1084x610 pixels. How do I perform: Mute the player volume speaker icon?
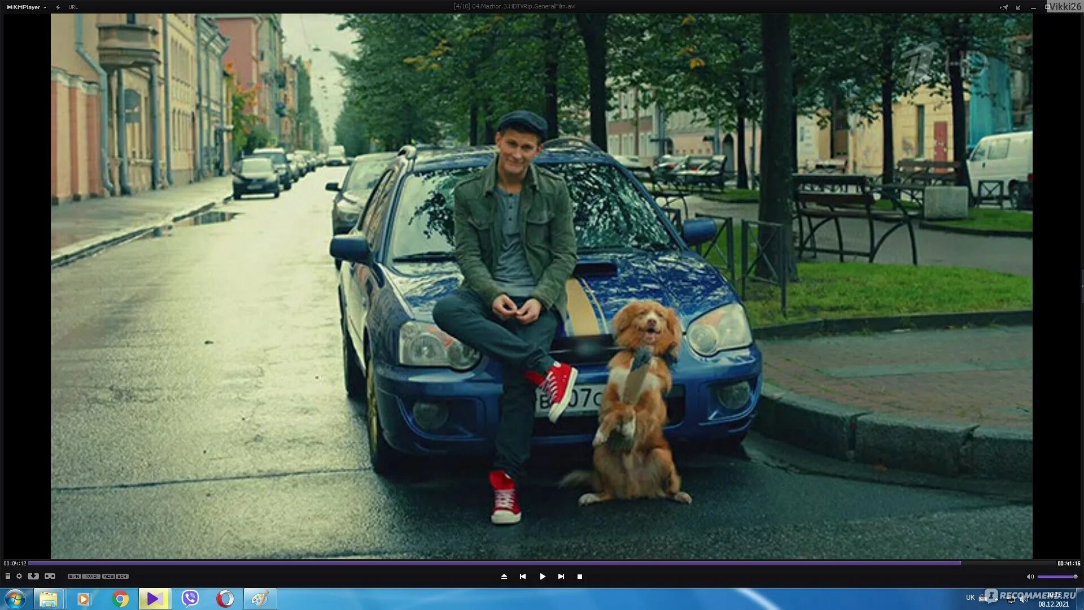pos(1030,577)
